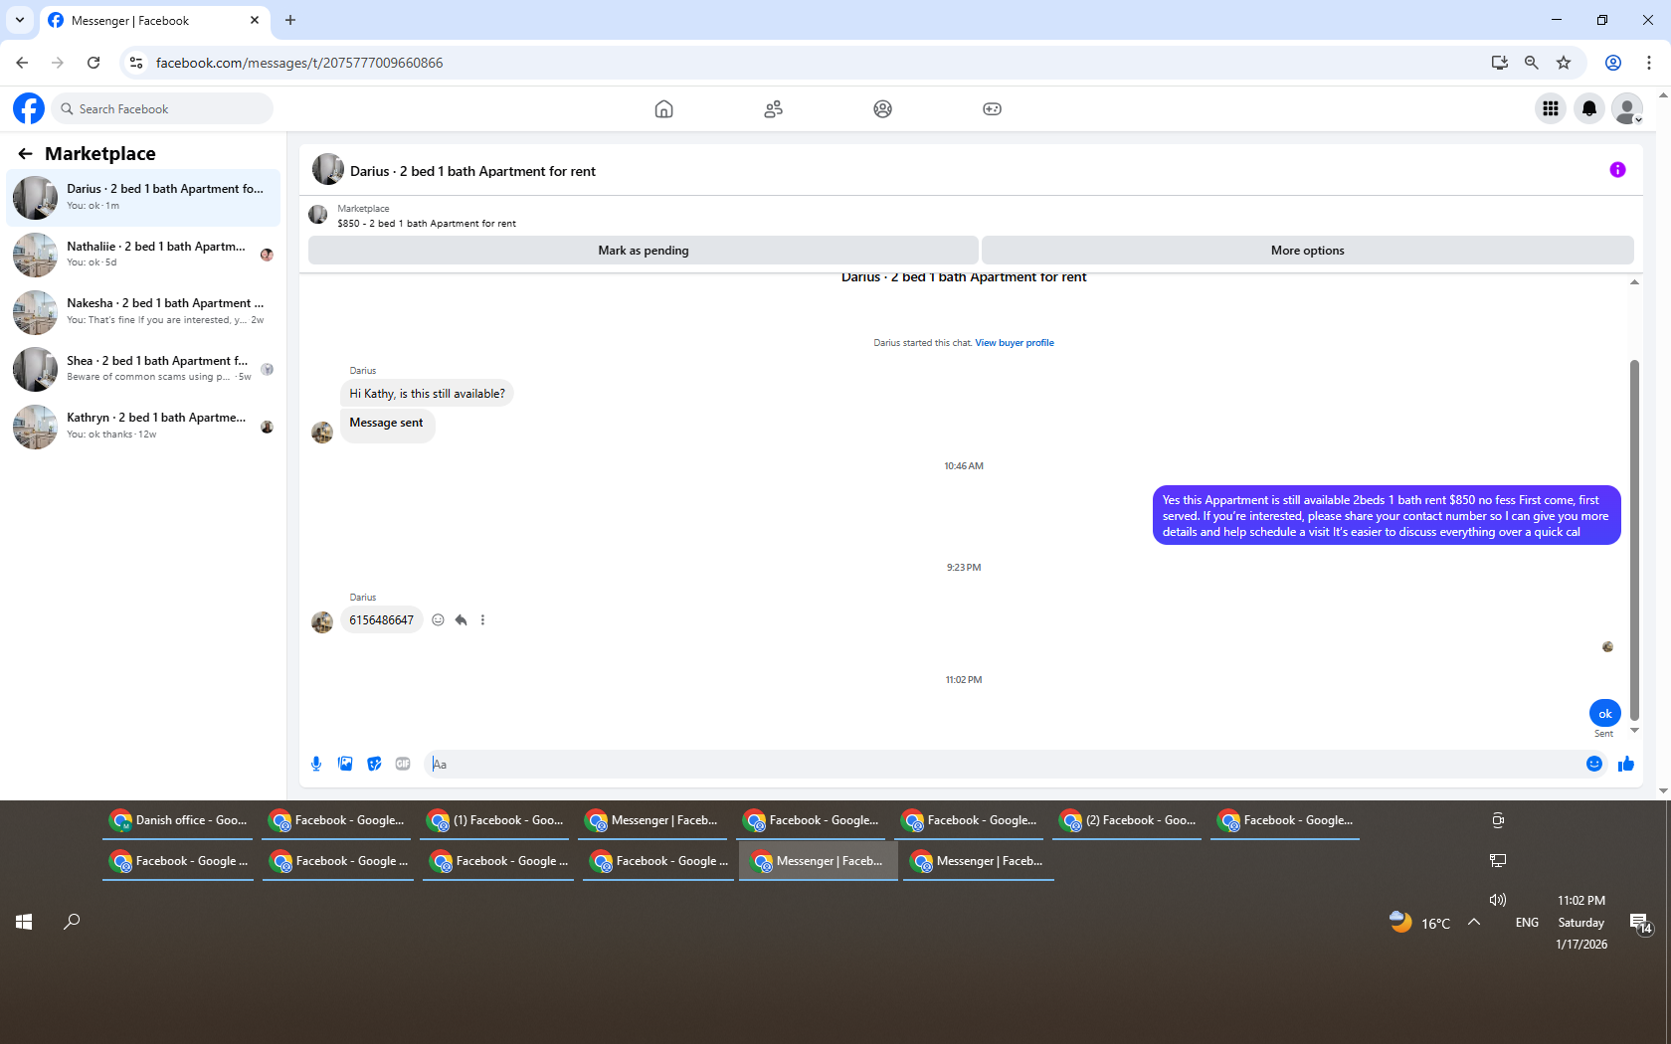Click More options button

coord(1307,251)
